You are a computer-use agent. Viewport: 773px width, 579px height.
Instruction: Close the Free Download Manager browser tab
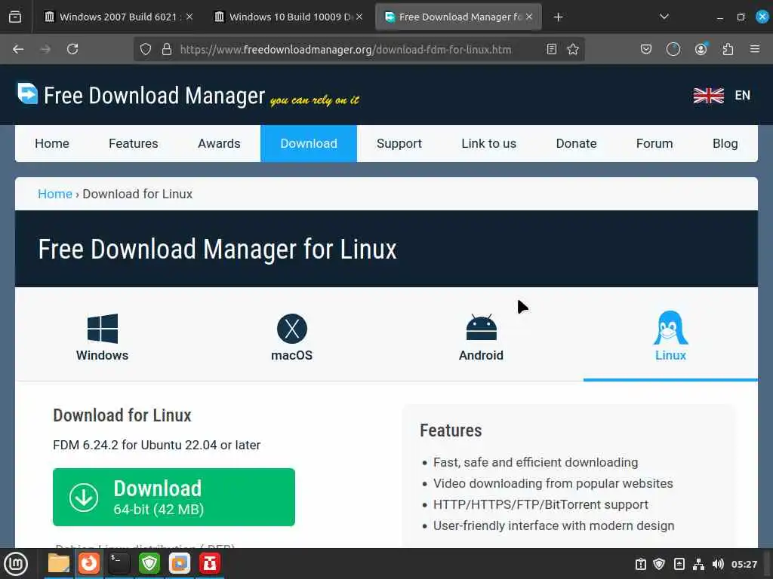[x=529, y=17]
